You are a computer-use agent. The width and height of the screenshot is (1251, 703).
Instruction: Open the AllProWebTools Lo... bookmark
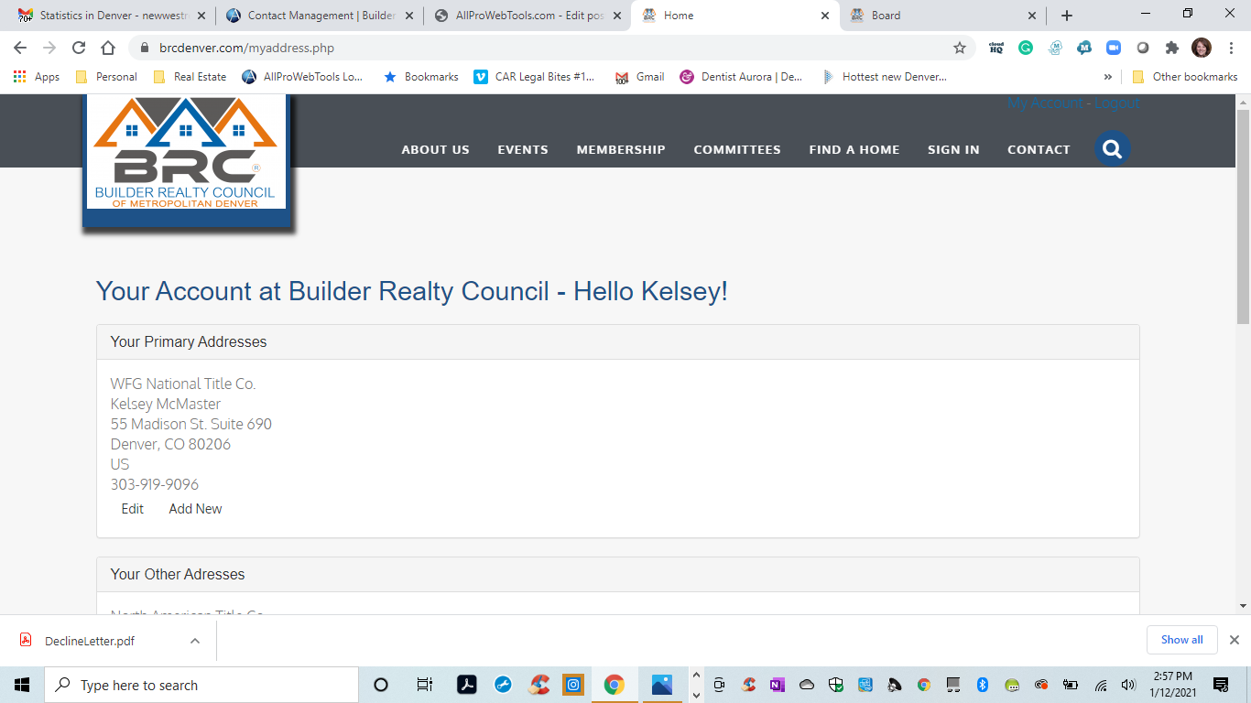click(302, 77)
